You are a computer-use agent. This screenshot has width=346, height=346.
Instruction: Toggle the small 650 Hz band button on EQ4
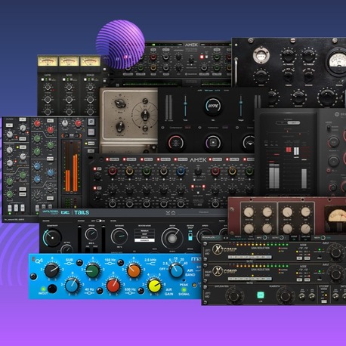click(141, 291)
